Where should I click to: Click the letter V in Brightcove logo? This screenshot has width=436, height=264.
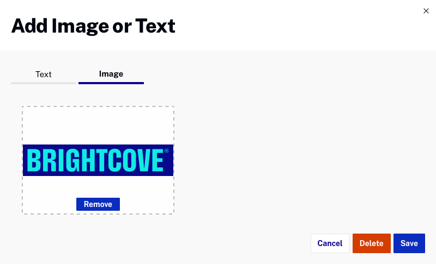click(144, 160)
